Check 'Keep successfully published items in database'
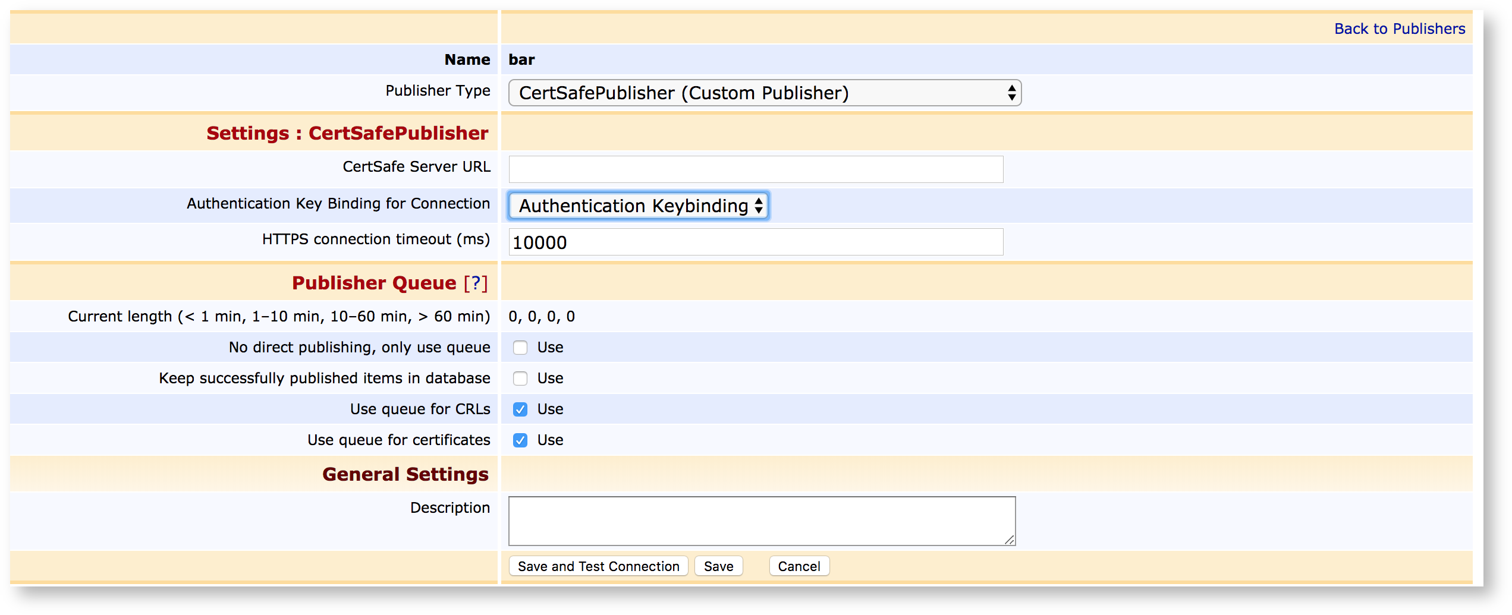Screen dimensions: 1512x615 tap(520, 379)
